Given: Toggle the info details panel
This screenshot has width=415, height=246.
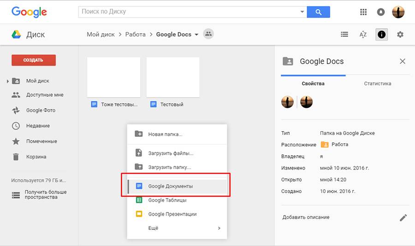Looking at the screenshot, I should (x=381, y=35).
